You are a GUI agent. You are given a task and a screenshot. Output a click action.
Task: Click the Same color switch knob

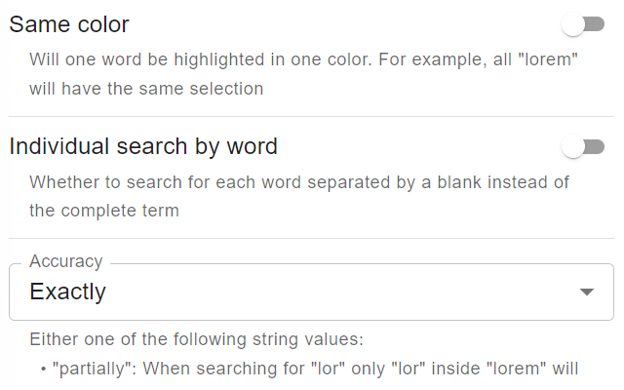(573, 25)
